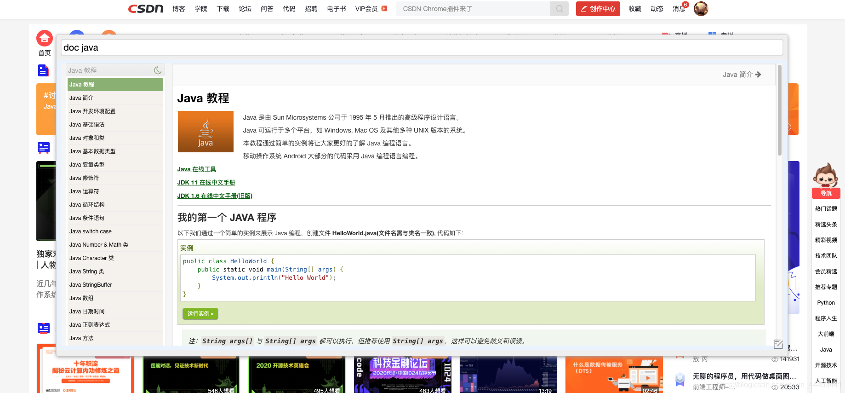Go to next page Java 简介 arrow
The image size is (845, 393).
tap(742, 75)
